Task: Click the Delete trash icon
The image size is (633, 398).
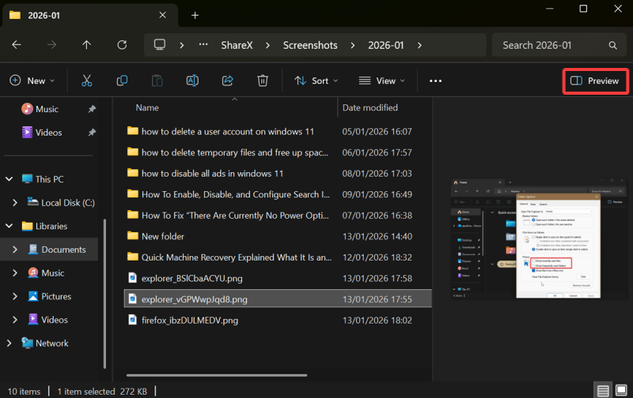Action: click(x=263, y=81)
